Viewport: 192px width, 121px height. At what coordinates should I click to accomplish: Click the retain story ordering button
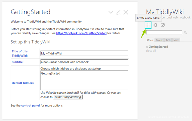pos(68,97)
